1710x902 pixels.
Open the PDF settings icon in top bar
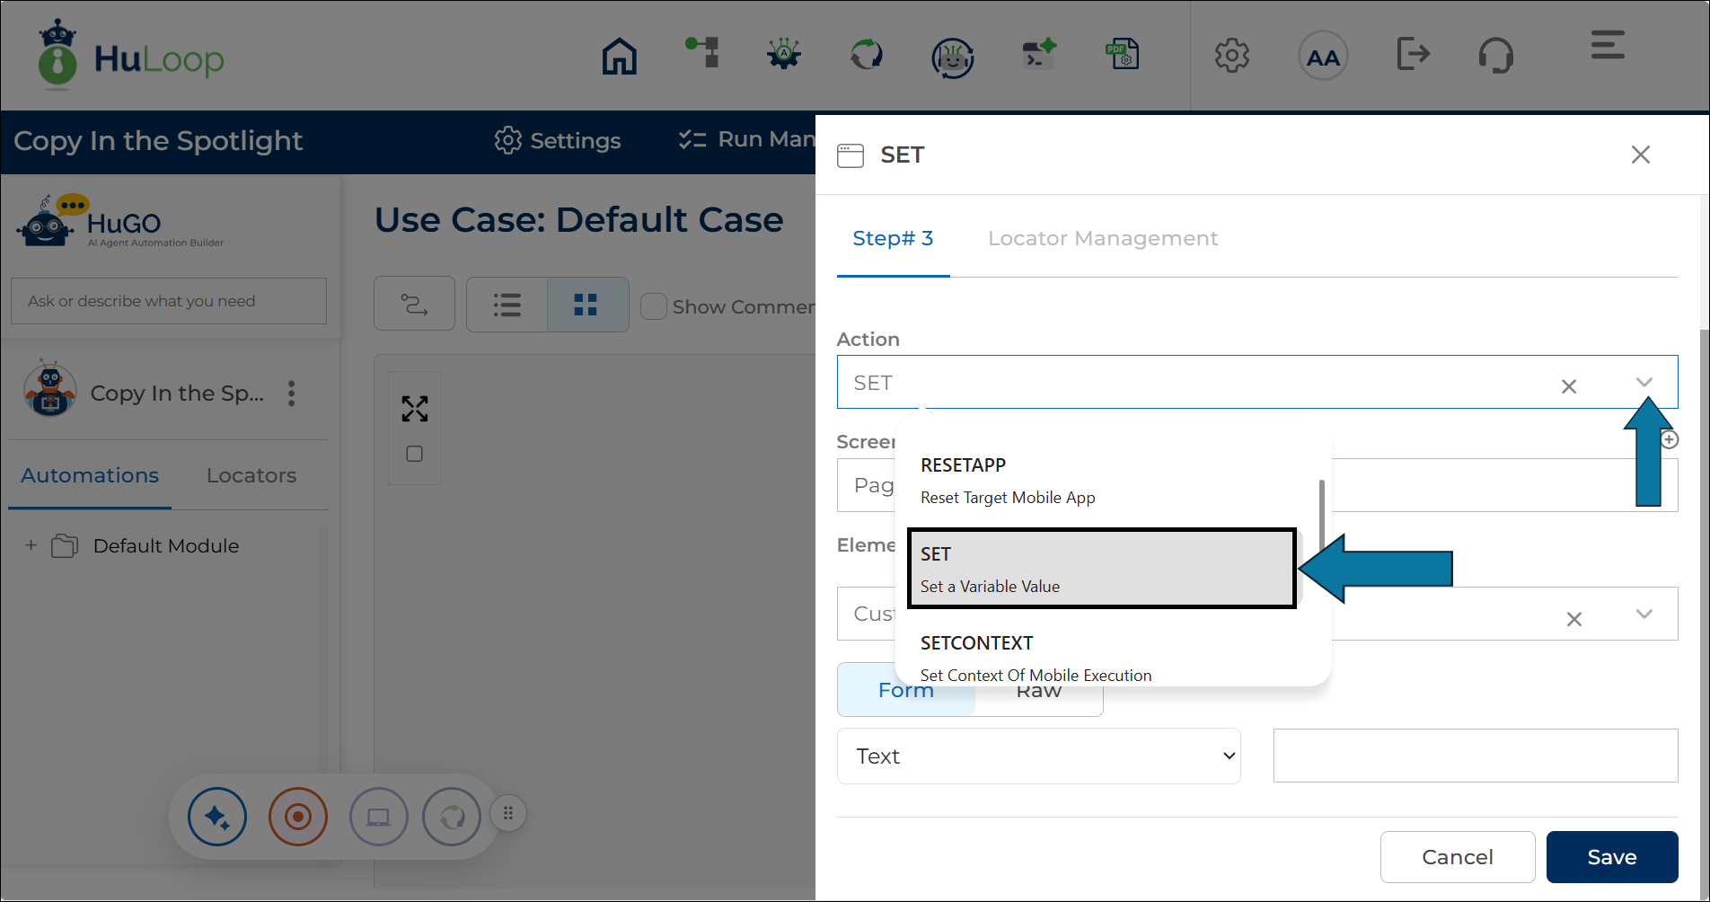pos(1122,54)
